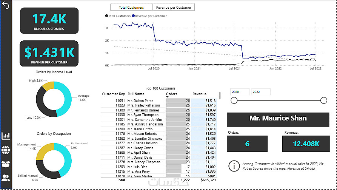Toggle Revenue per Customer legend marker
The height and width of the screenshot is (190, 337).
click(x=133, y=16)
